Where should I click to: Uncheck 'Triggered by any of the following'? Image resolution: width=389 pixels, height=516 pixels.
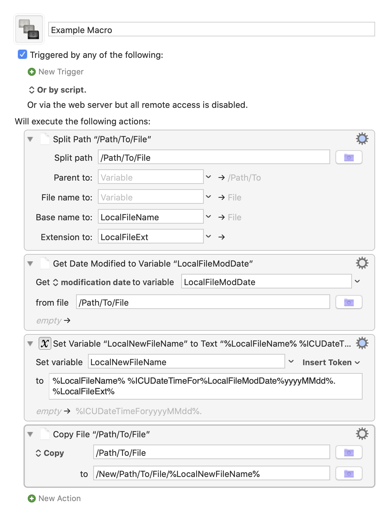tap(22, 54)
